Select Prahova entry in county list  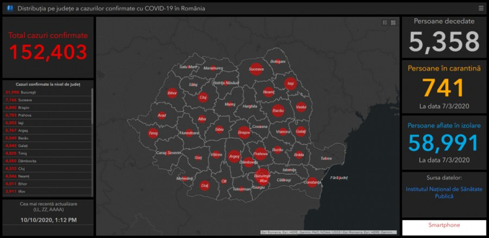click(47, 115)
